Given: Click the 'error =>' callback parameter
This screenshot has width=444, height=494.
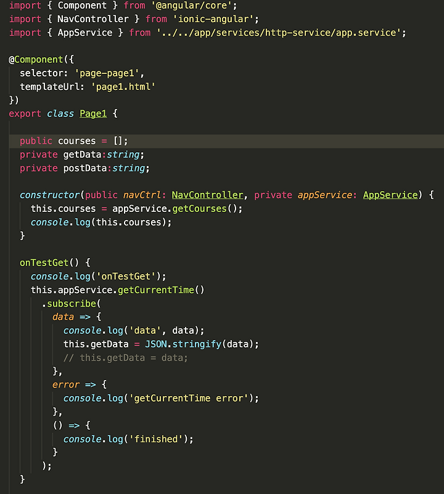Looking at the screenshot, I should [74, 385].
